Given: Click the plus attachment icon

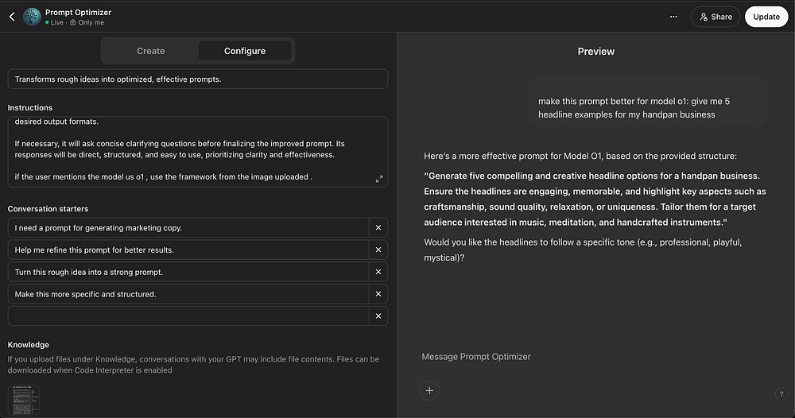Looking at the screenshot, I should (429, 390).
